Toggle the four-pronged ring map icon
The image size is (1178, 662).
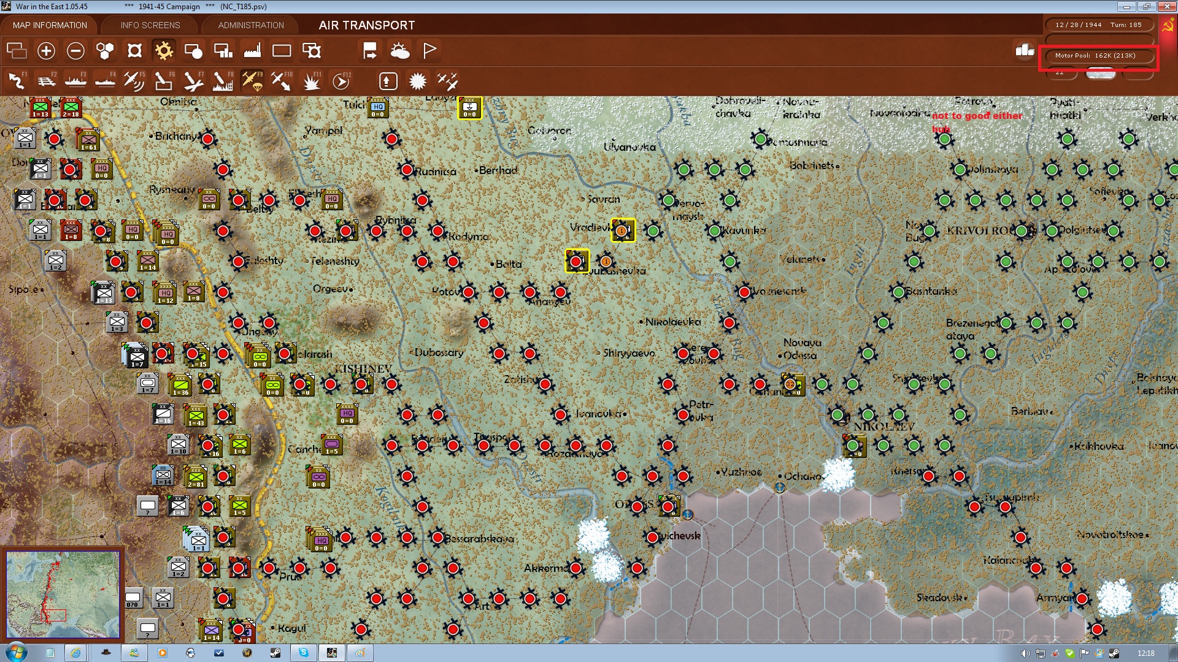[134, 51]
